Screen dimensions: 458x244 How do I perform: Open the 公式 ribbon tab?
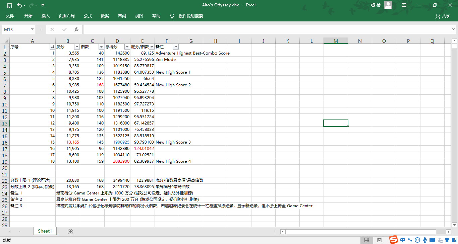[x=88, y=16]
